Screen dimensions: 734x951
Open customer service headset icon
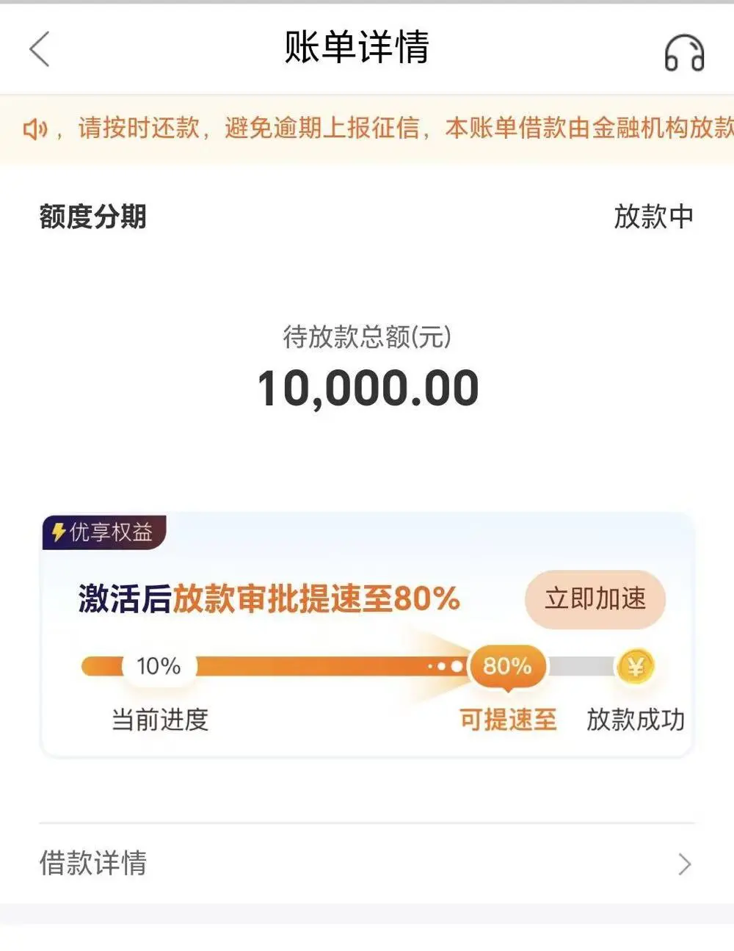click(x=683, y=52)
